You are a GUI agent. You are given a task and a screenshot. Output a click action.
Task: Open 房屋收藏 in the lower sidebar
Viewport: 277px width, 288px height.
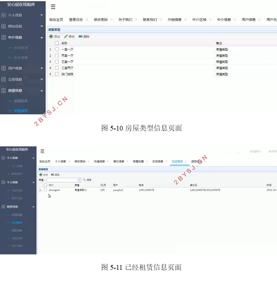tap(17, 215)
